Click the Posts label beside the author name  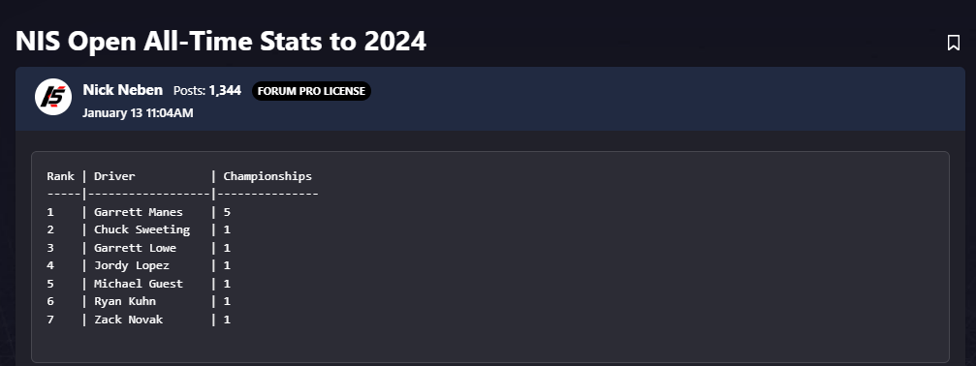(189, 91)
